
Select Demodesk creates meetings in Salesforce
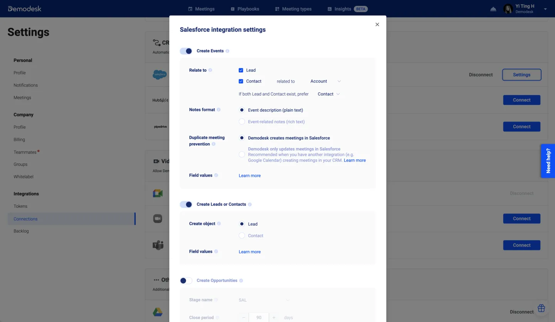[242, 138]
